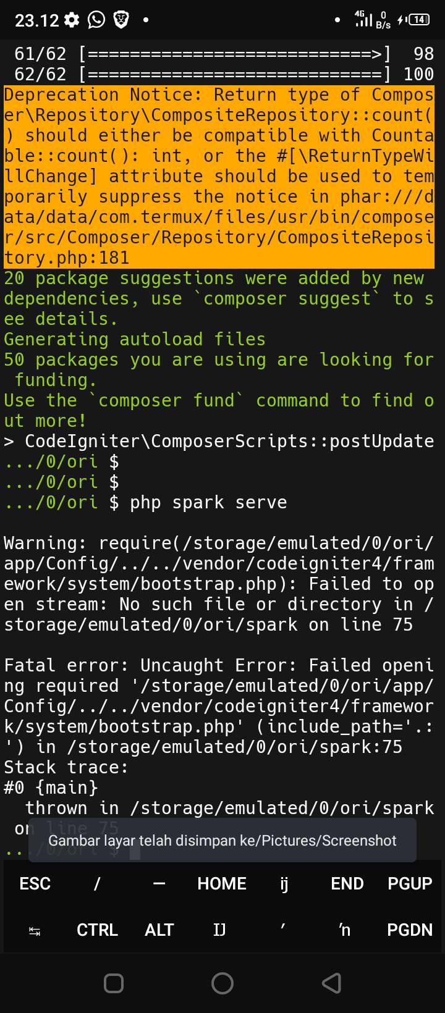Tap the tab arrows key icon
The width and height of the screenshot is (445, 1013).
pos(35,930)
